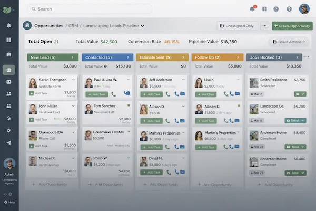Open the sidebar paper plane icon
Viewport: 316px width, 211px height.
[8, 143]
